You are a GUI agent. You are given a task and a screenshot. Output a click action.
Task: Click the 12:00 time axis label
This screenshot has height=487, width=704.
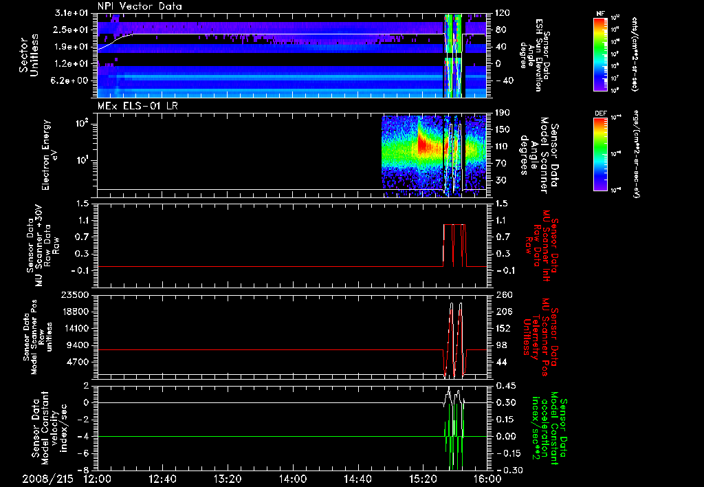[98, 479]
